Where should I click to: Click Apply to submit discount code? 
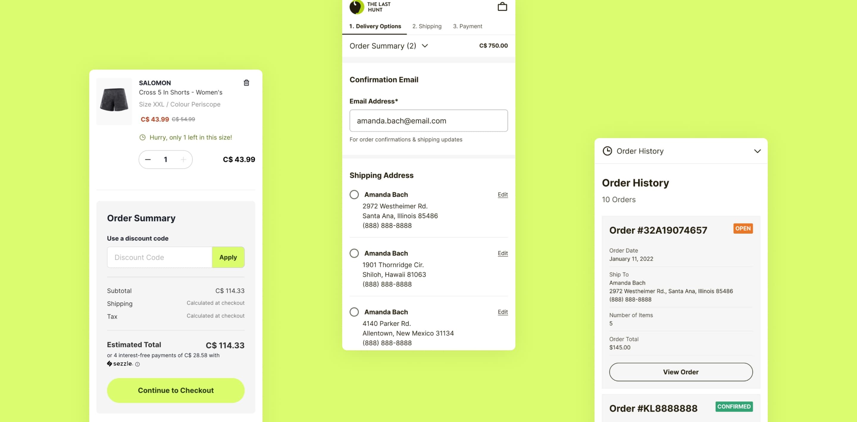point(228,257)
